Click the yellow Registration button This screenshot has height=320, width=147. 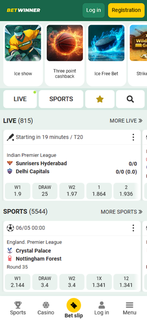tap(126, 10)
